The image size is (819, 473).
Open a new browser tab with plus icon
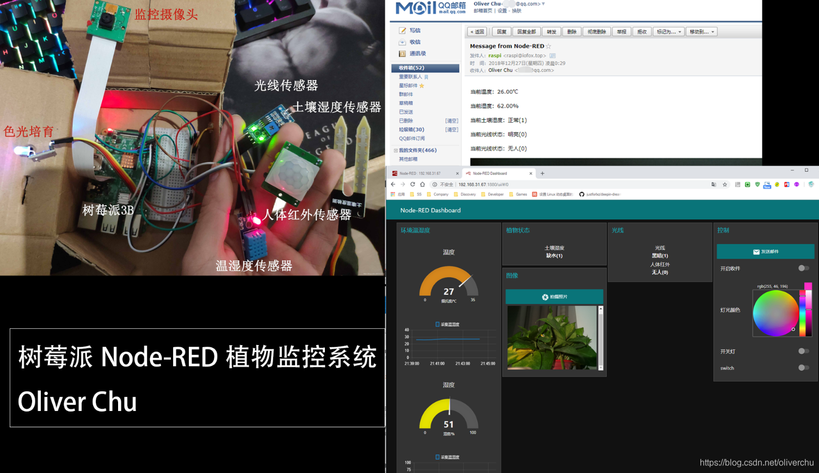542,174
